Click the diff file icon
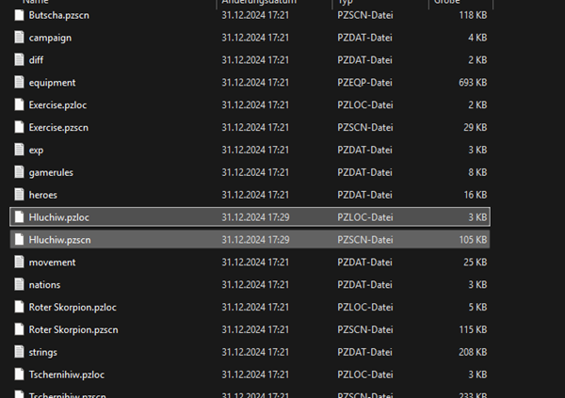 19,60
